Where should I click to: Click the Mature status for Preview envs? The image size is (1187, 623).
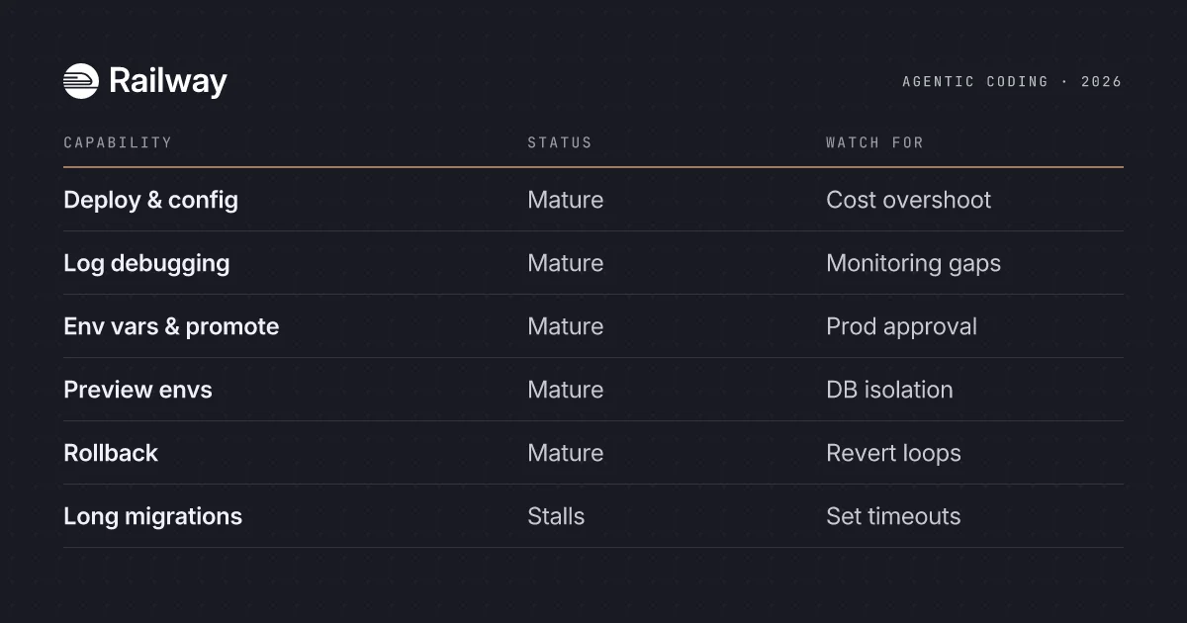click(x=565, y=390)
